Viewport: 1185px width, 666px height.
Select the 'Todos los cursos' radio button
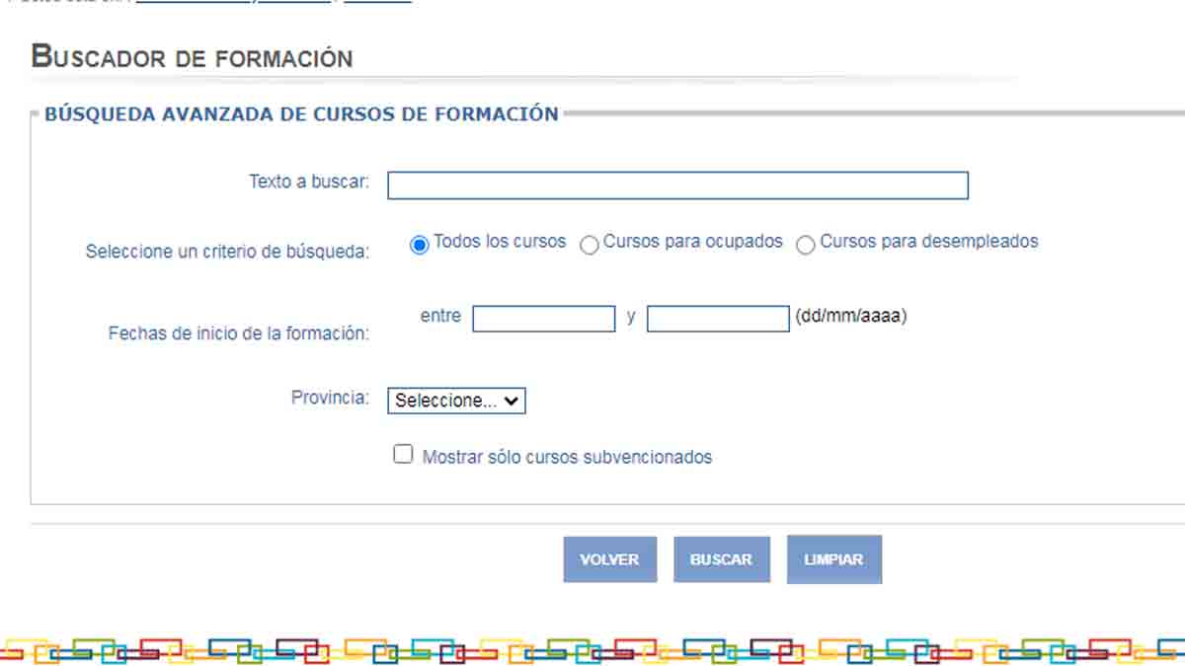pyautogui.click(x=420, y=245)
